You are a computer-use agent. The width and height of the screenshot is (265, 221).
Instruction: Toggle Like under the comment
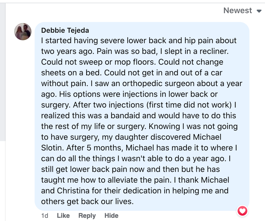tap(63, 216)
